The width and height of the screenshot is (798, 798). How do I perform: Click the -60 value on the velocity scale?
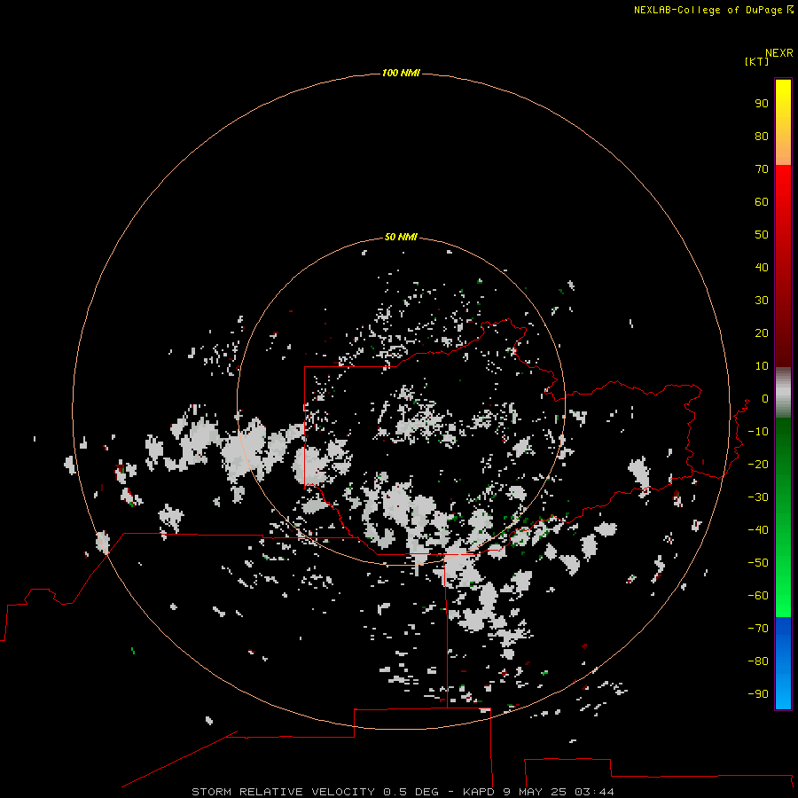(758, 596)
